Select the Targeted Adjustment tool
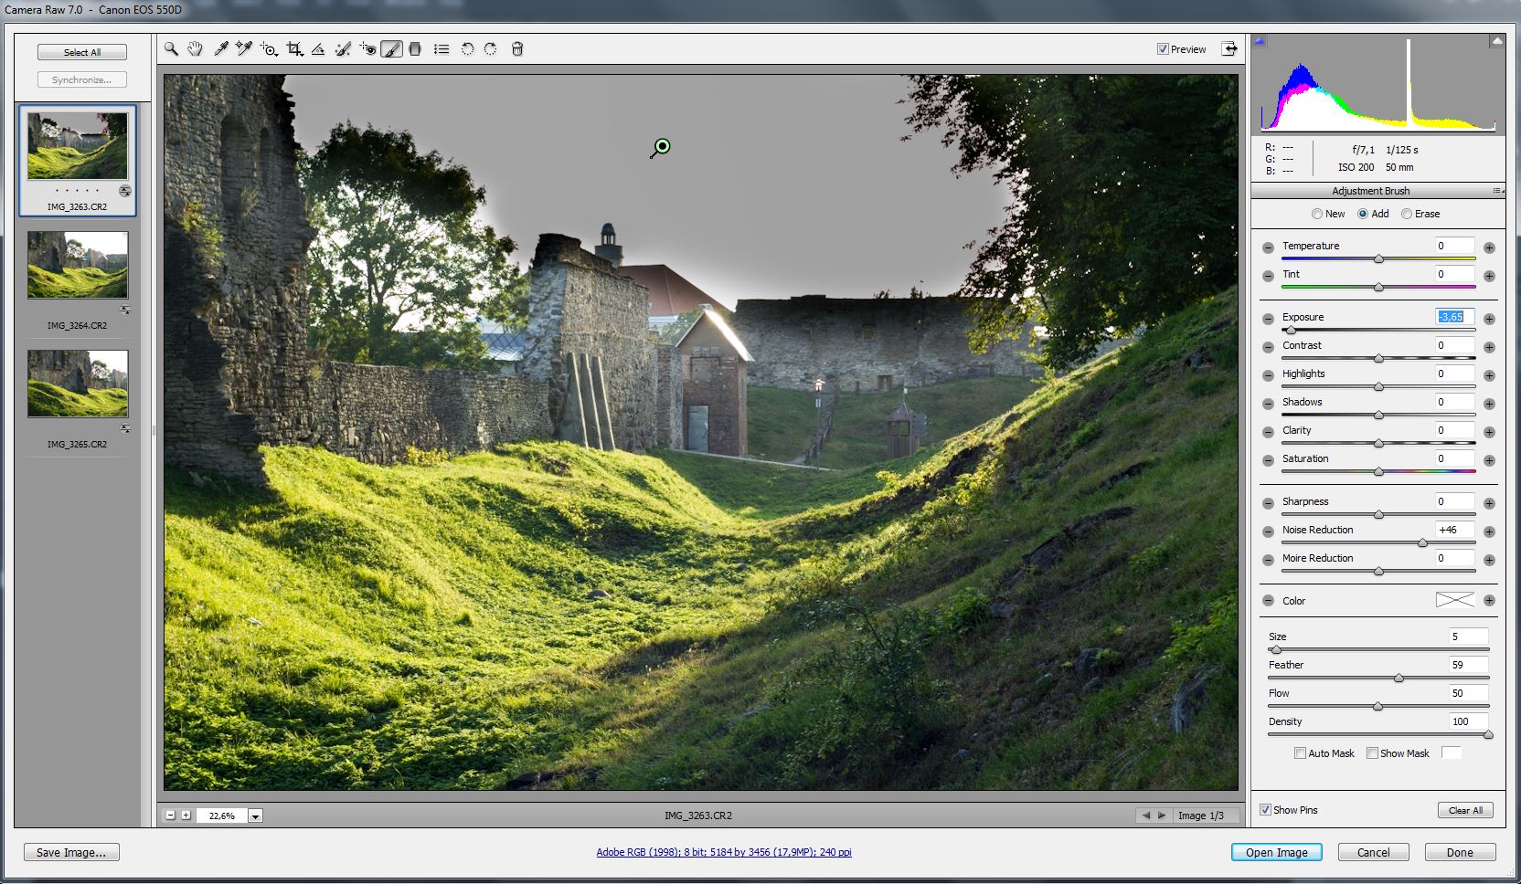1521x884 pixels. pos(269,49)
